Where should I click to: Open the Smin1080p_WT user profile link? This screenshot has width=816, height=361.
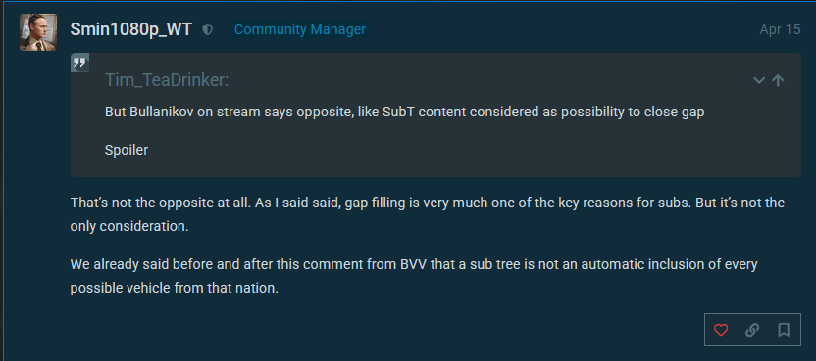tap(131, 29)
